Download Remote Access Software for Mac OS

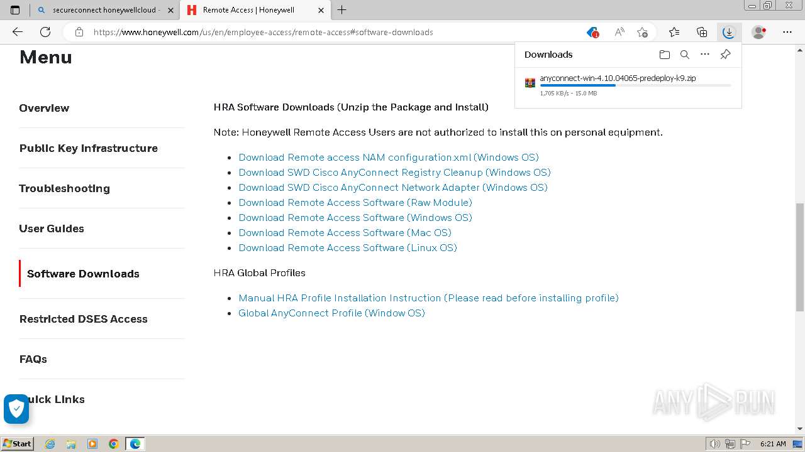coord(345,233)
